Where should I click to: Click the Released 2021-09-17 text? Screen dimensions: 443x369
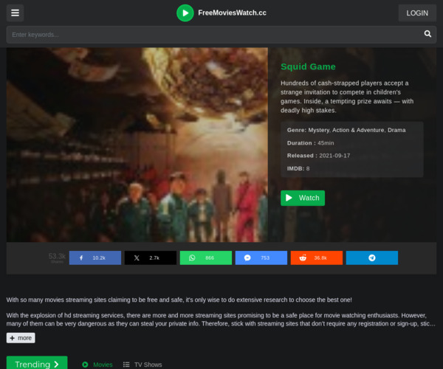tap(318, 156)
